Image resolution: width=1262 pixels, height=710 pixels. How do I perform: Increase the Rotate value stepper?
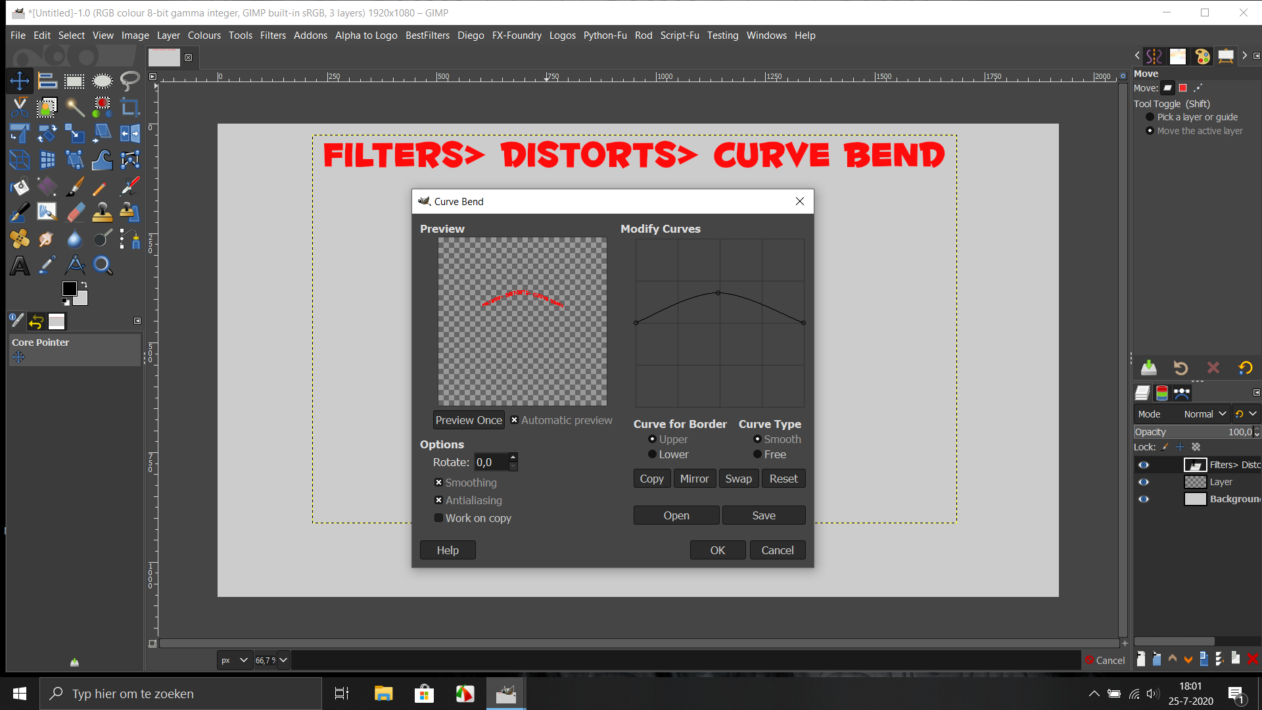point(513,458)
